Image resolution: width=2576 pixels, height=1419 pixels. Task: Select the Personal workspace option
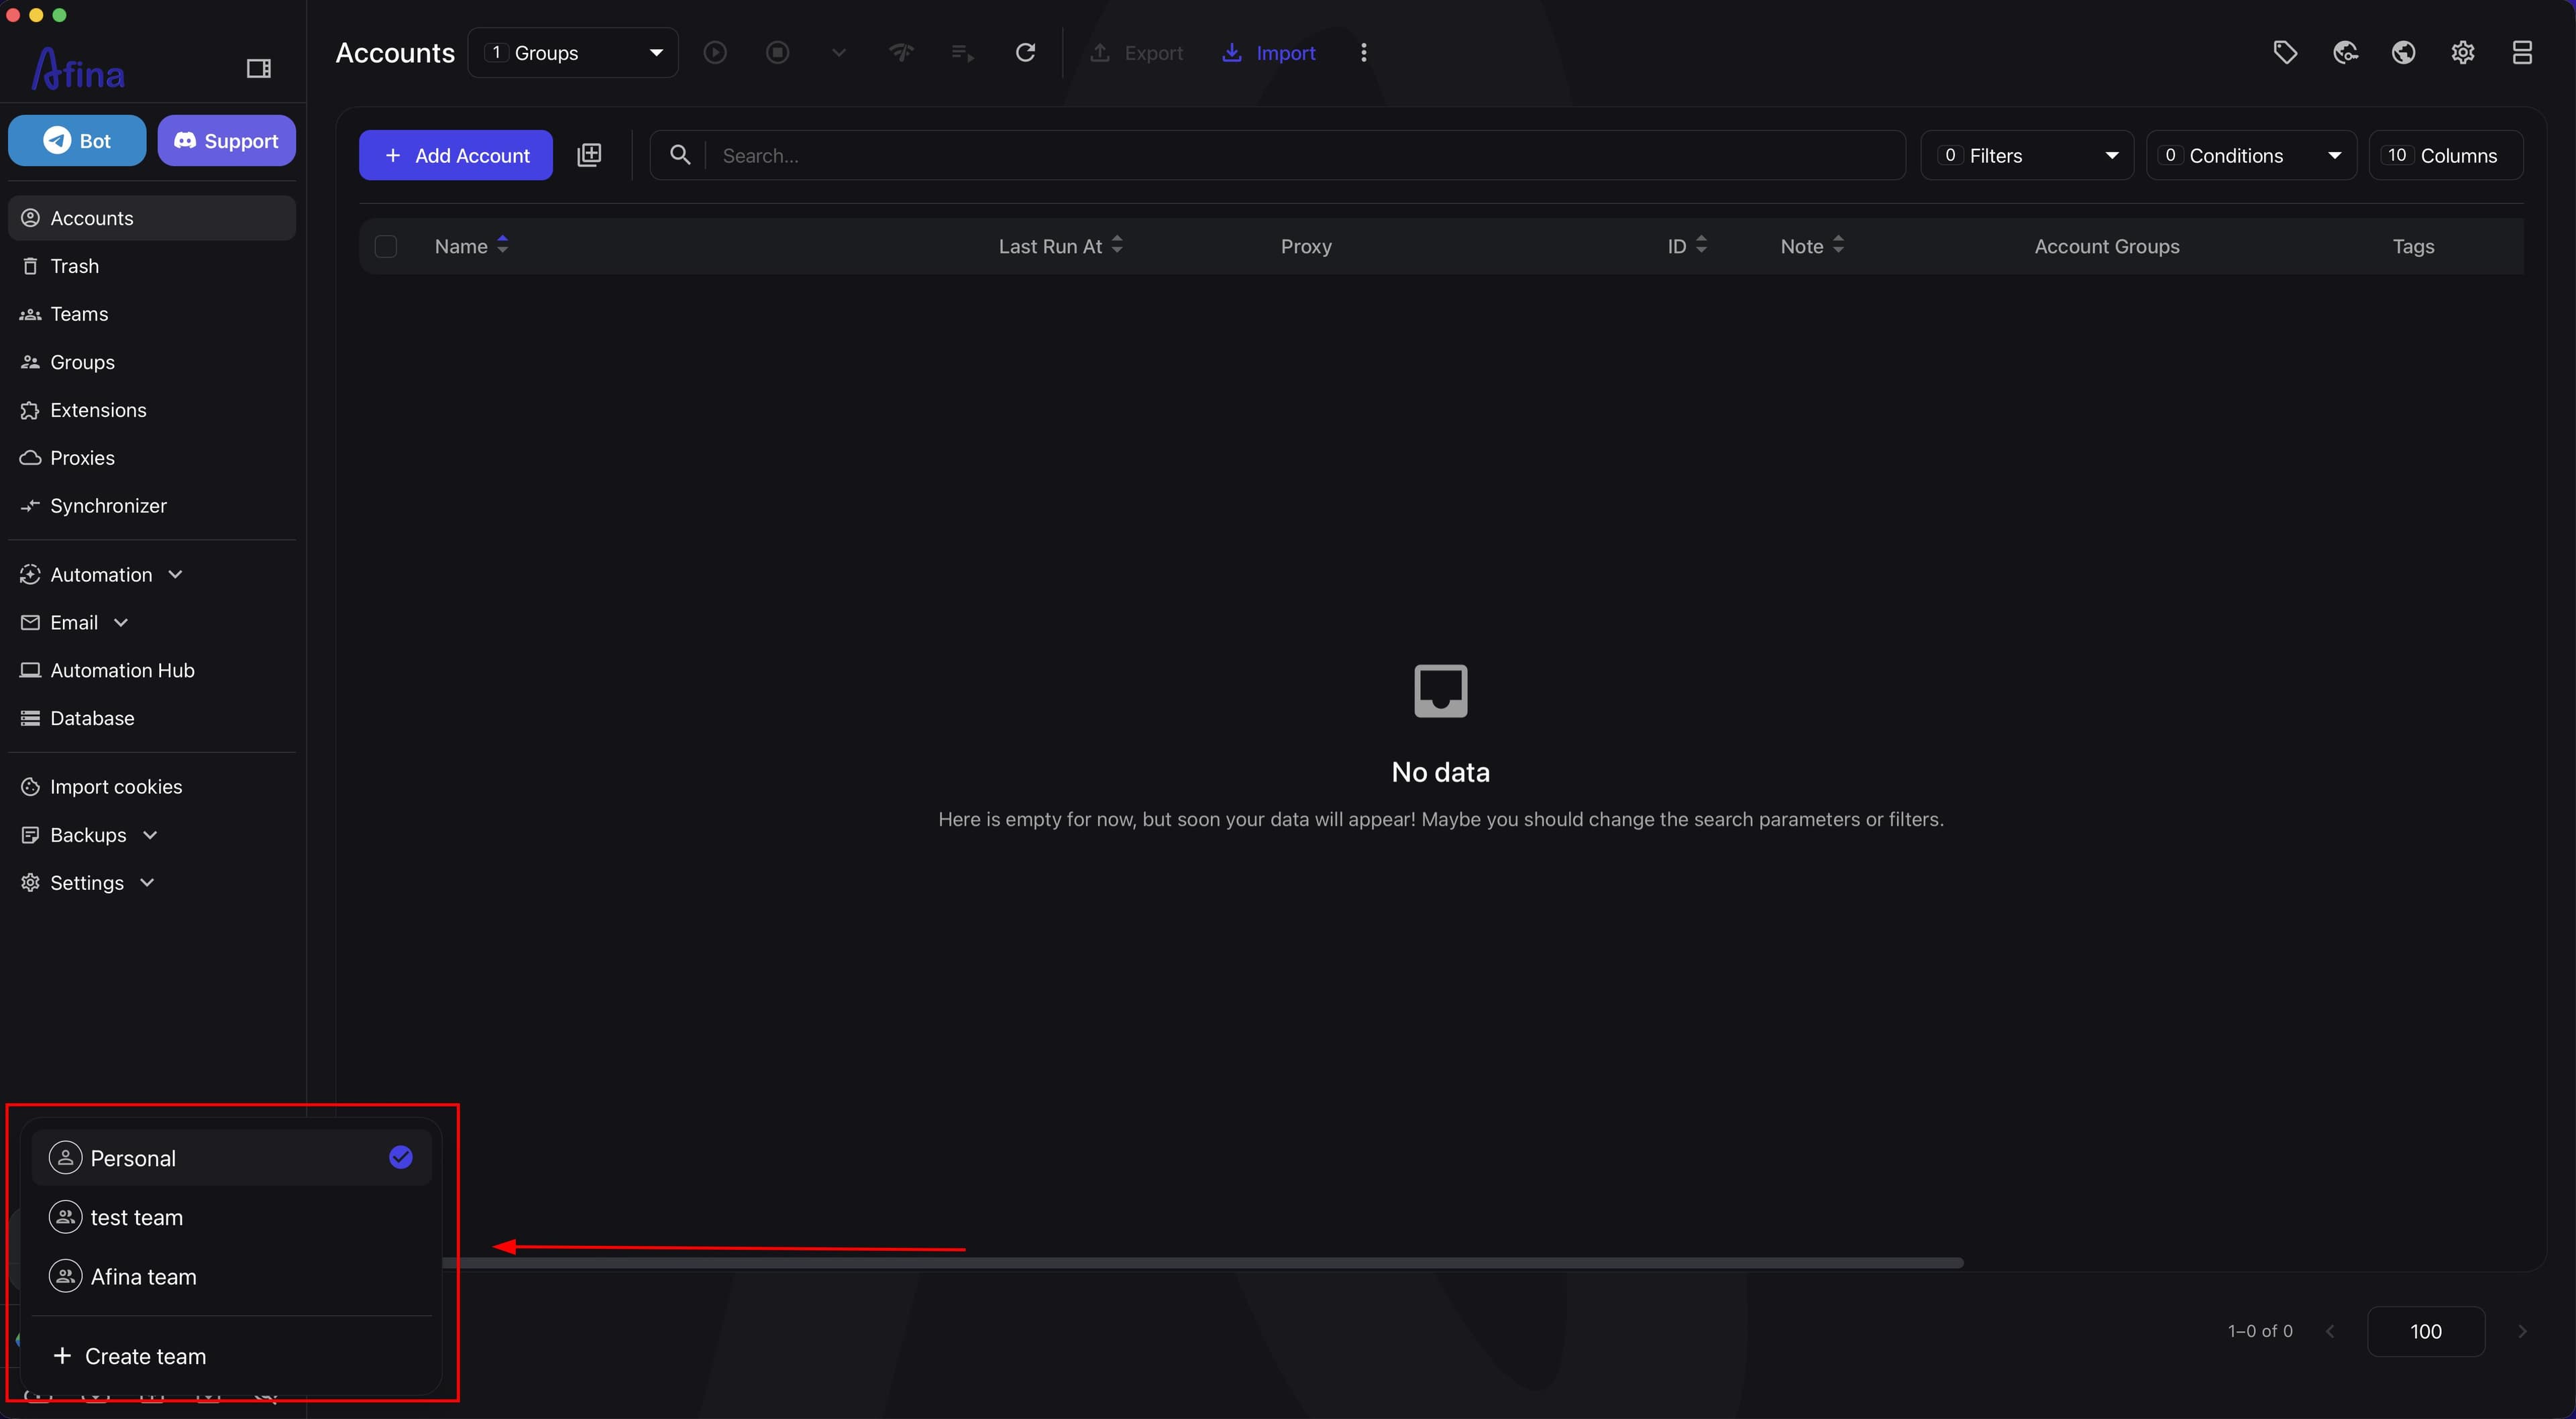pyautogui.click(x=231, y=1158)
